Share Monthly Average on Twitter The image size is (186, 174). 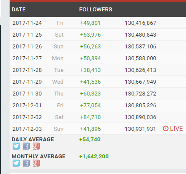pyautogui.click(x=16, y=163)
